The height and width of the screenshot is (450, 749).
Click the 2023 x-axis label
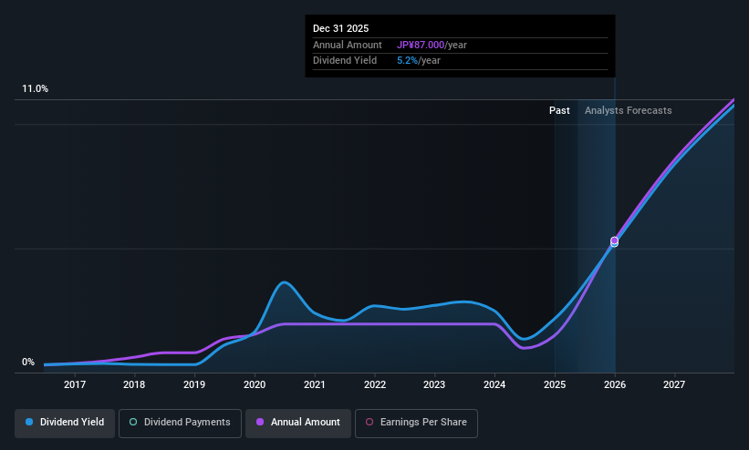434,384
